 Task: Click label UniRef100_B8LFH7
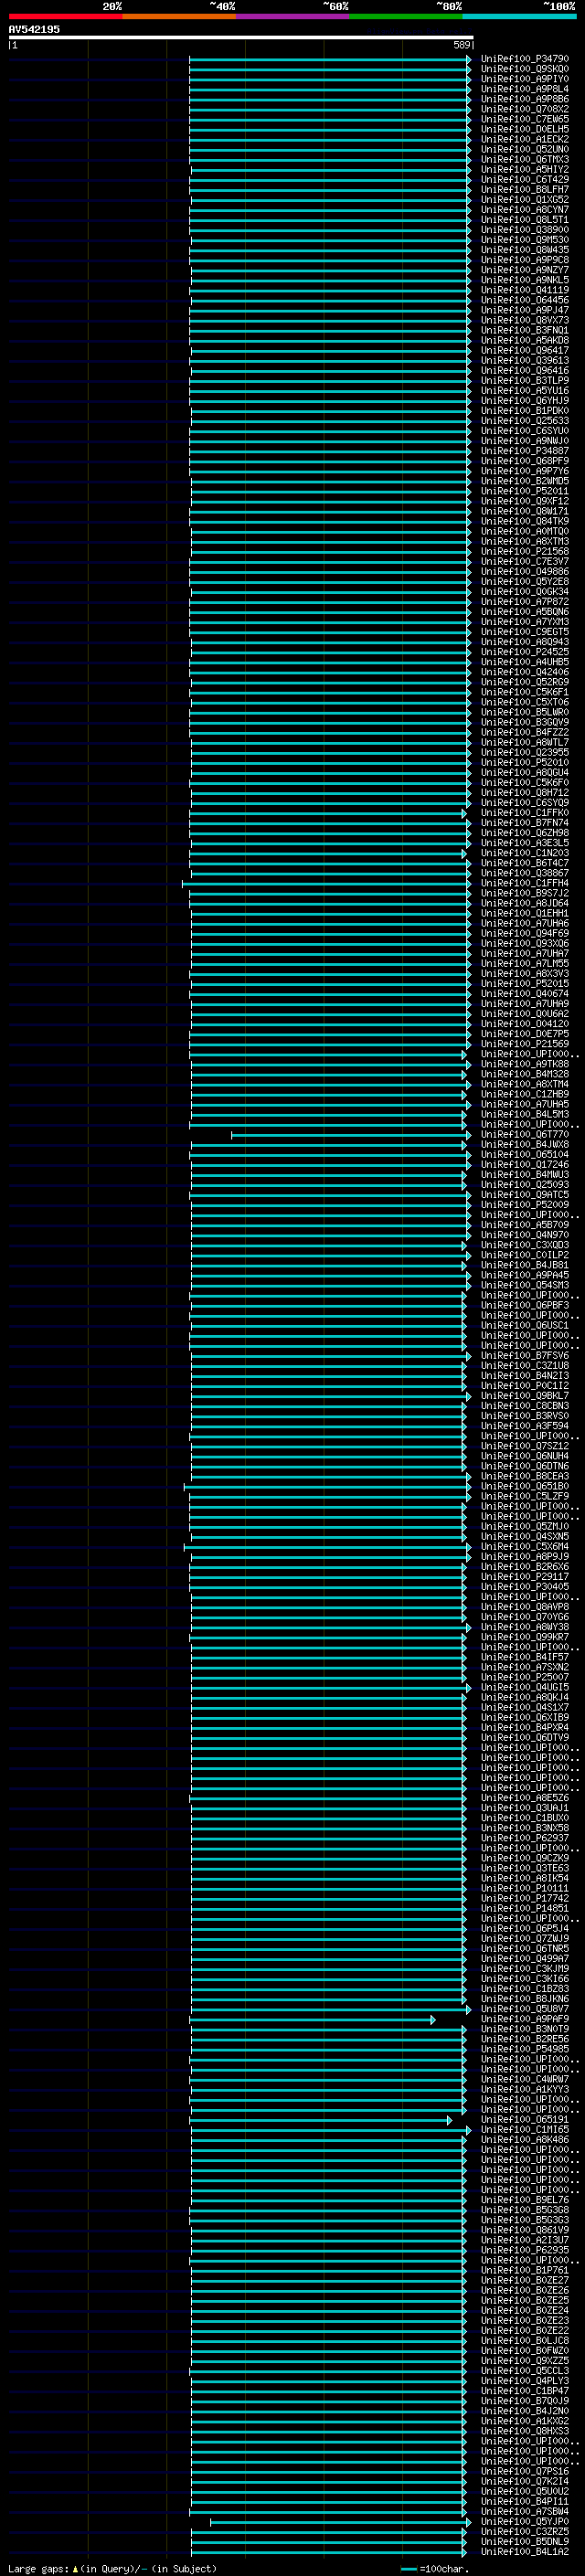pyautogui.click(x=524, y=189)
